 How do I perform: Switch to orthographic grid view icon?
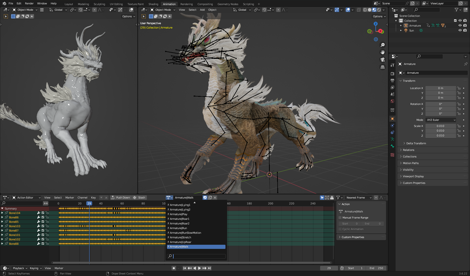pos(383,67)
